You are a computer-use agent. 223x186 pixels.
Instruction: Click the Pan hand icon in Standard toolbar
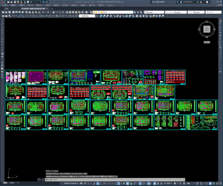coord(54,12)
